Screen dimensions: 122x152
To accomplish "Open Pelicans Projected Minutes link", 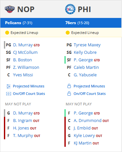I will (x=29, y=86).
